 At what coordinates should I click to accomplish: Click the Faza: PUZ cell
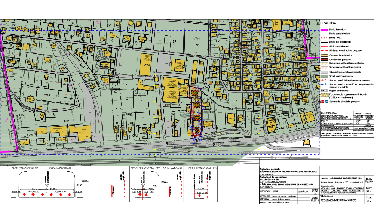pyautogui.click(x=369, y=190)
